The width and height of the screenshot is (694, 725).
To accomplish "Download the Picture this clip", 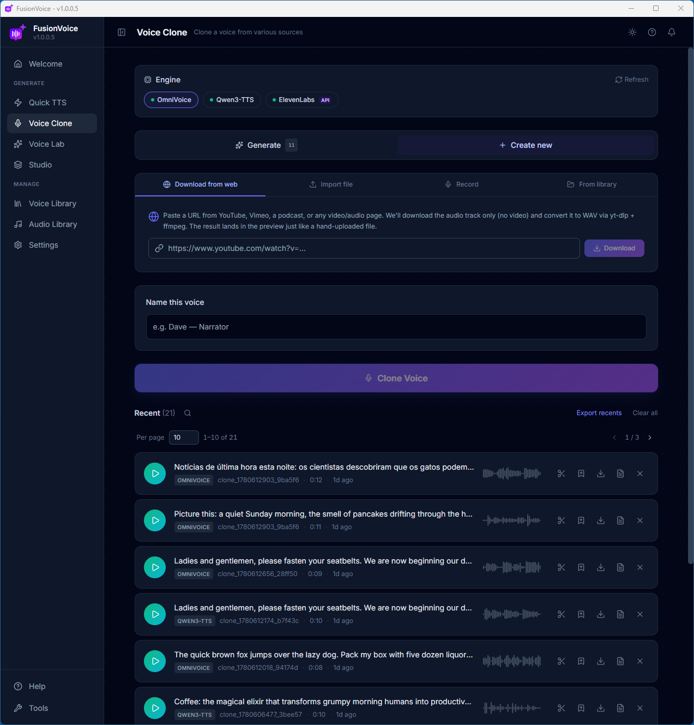I will tap(601, 520).
